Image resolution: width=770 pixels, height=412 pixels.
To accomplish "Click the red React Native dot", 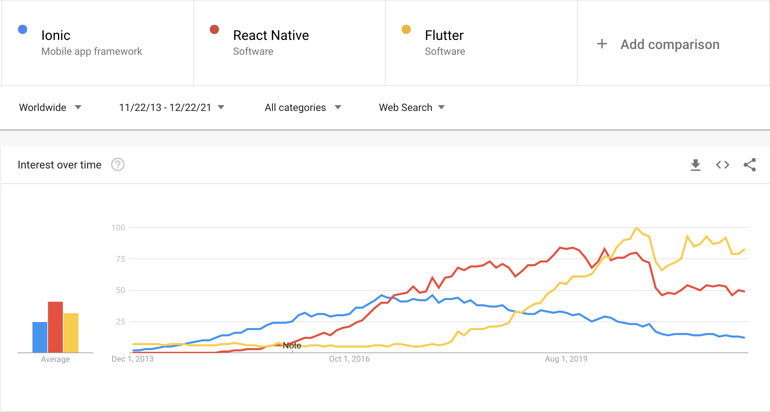I will (214, 29).
